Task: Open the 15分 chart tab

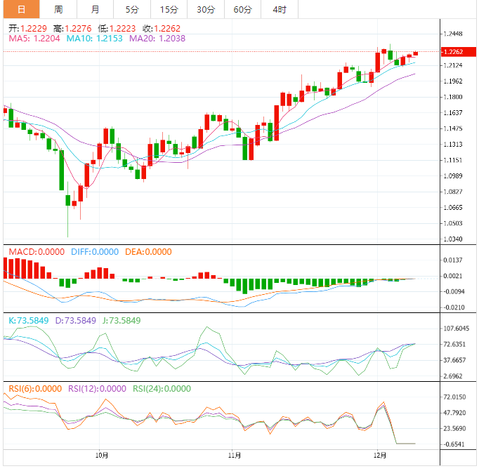Action: 169,9
